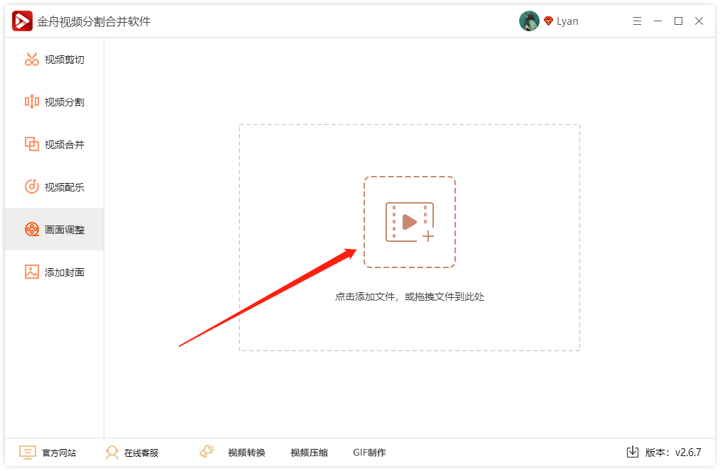Click the monitor icon for 官方网站
The width and height of the screenshot is (720, 471).
(x=28, y=453)
